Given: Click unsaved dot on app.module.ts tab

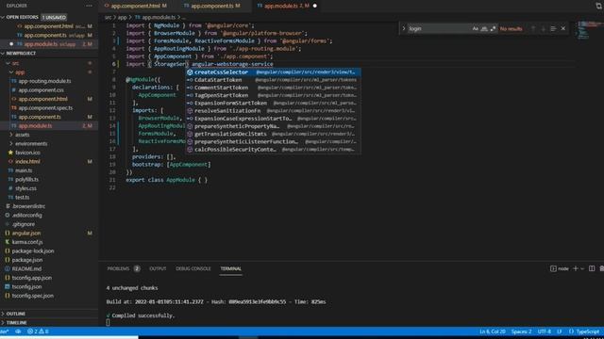Looking at the screenshot, I should coord(314,6).
